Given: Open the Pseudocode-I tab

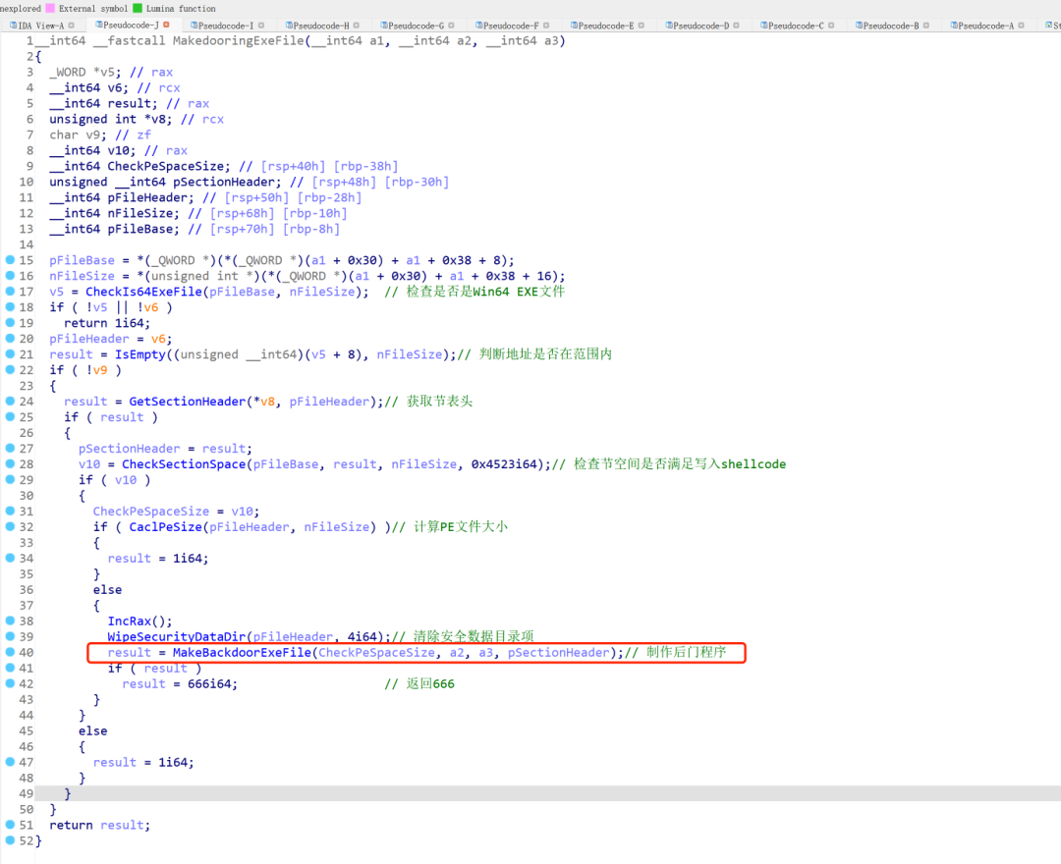Looking at the screenshot, I should click(225, 26).
